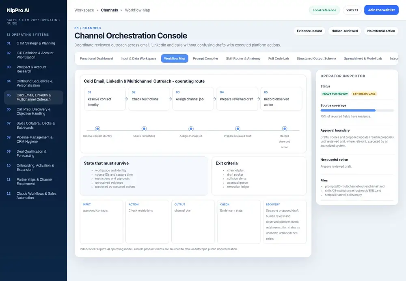The width and height of the screenshot is (406, 281).
Task: Click the Evidence-bound chip
Action: (x=309, y=31)
